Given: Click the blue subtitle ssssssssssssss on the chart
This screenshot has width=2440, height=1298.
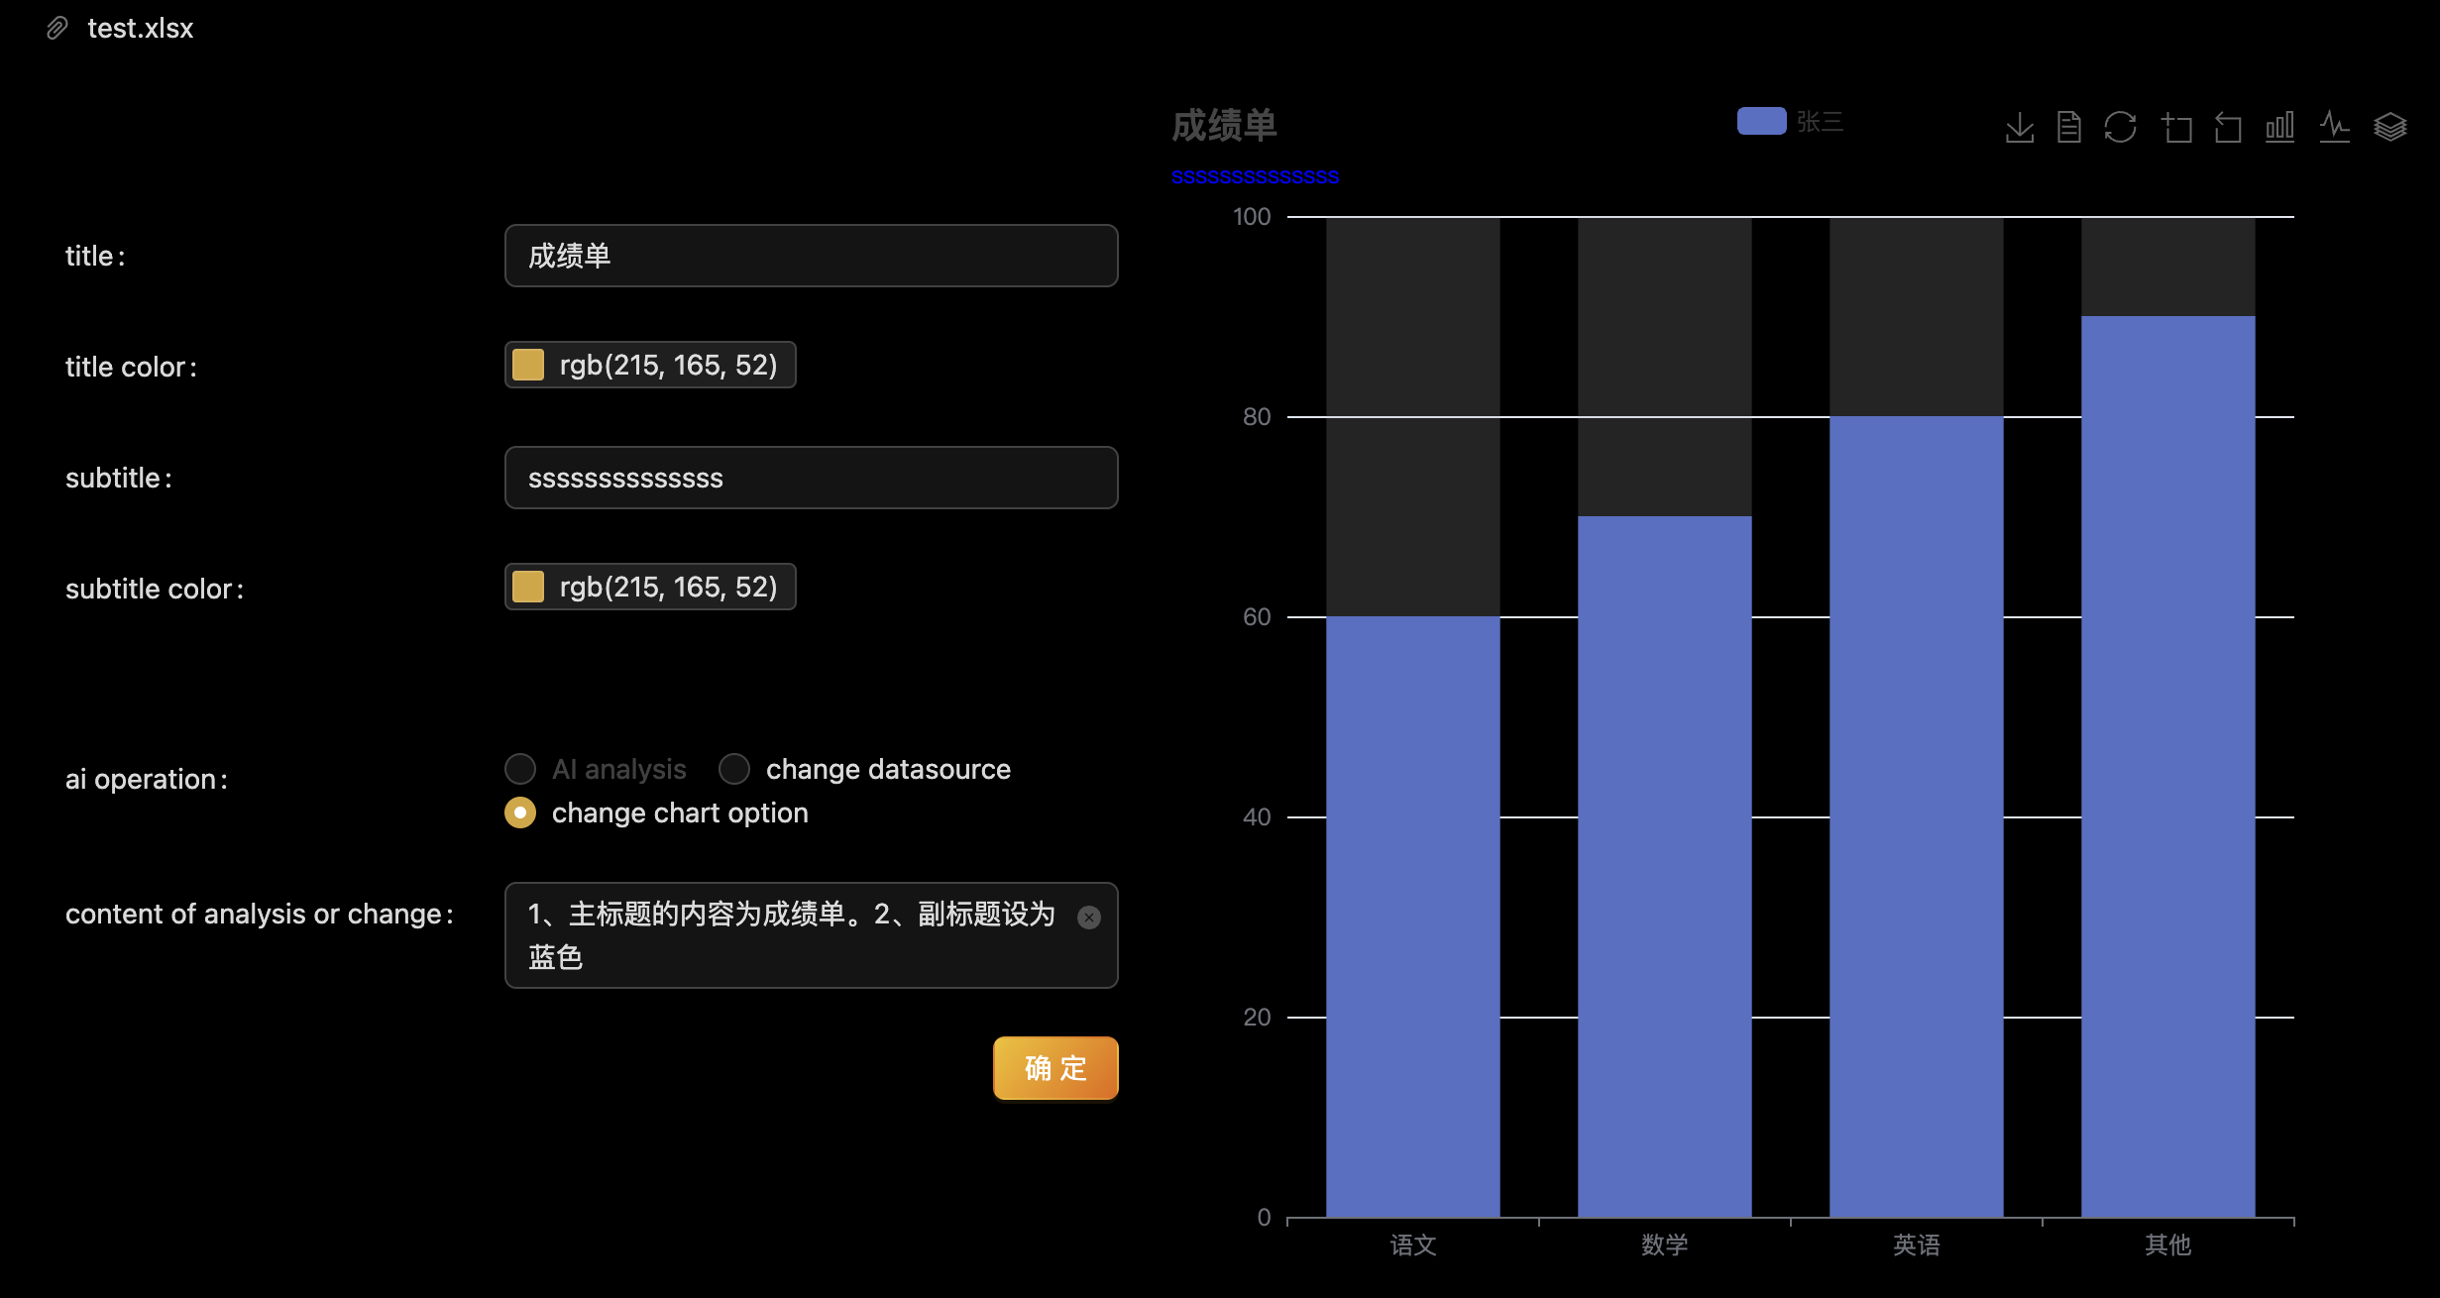Looking at the screenshot, I should (1255, 176).
